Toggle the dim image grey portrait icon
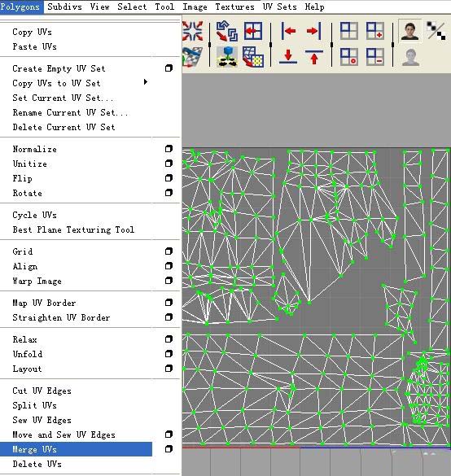The height and width of the screenshot is (476, 451). pos(410,57)
